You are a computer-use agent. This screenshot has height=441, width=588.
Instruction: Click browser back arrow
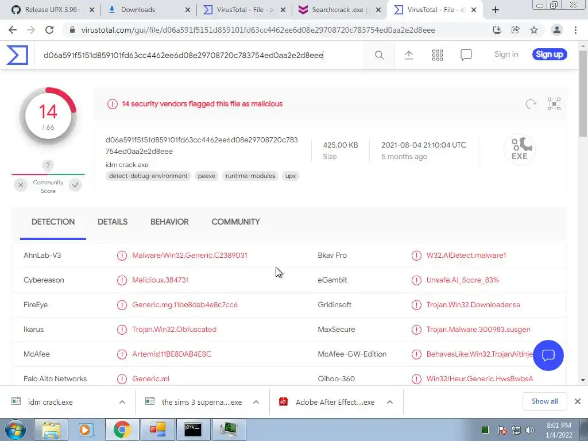[x=13, y=30]
